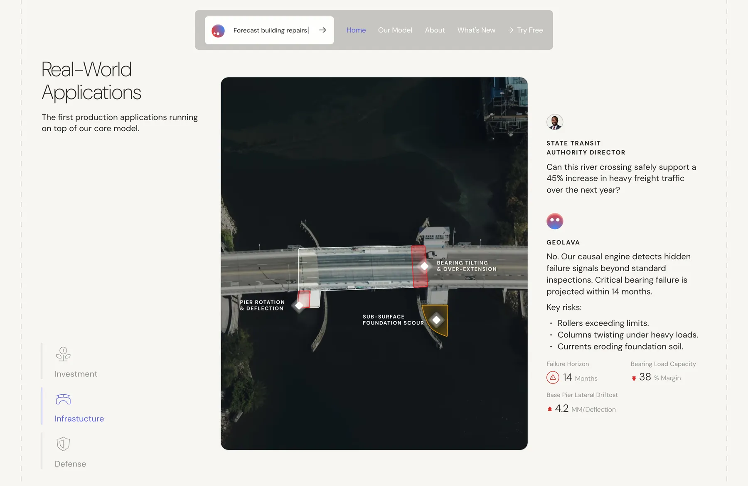Click the Geolava logo in search bar

[218, 31]
